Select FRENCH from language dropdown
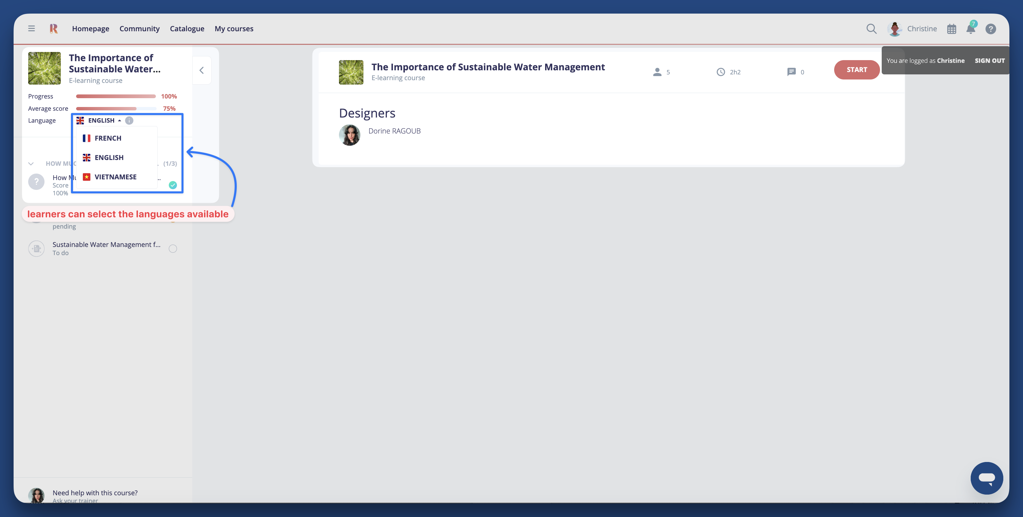 [108, 138]
